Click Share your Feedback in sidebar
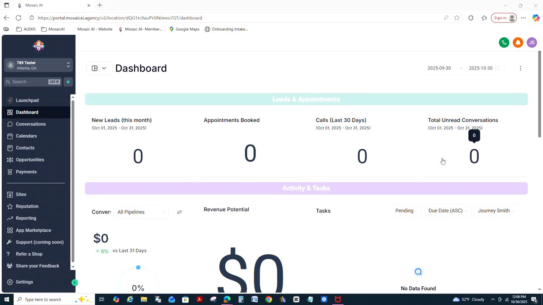The height and width of the screenshot is (305, 543). pyautogui.click(x=36, y=266)
